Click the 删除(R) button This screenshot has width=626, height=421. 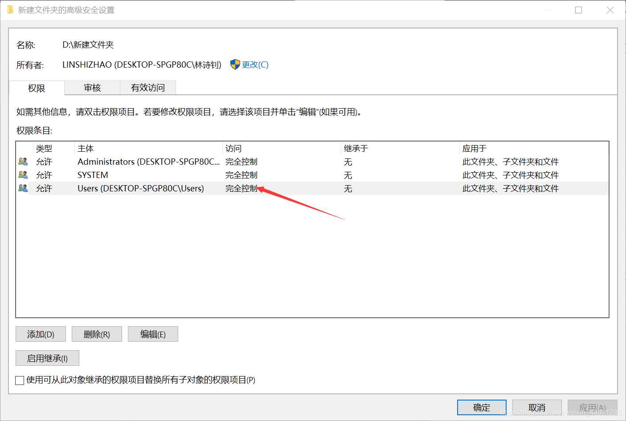pos(97,334)
